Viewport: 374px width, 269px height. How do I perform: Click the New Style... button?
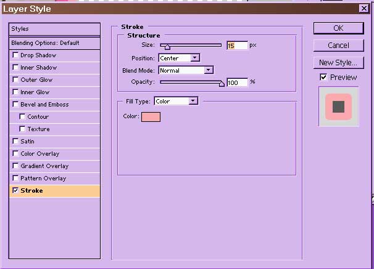tap(338, 63)
